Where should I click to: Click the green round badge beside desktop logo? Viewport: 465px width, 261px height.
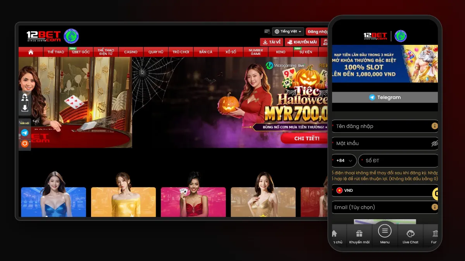[71, 36]
